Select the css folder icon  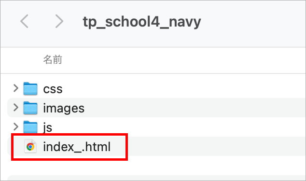pos(30,89)
